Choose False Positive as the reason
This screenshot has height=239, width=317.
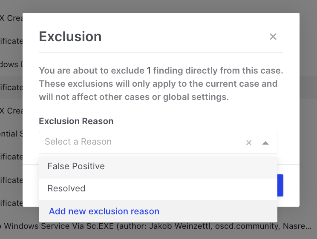76,166
